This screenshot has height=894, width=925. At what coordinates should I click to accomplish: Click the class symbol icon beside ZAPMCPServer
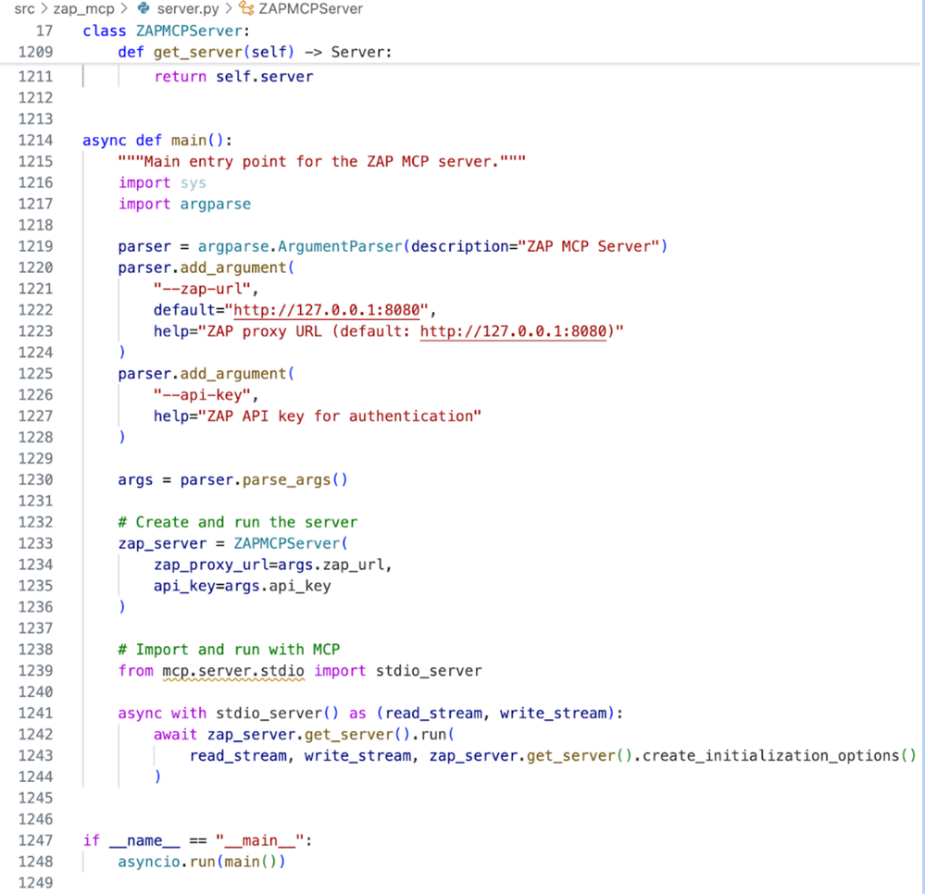click(x=246, y=9)
